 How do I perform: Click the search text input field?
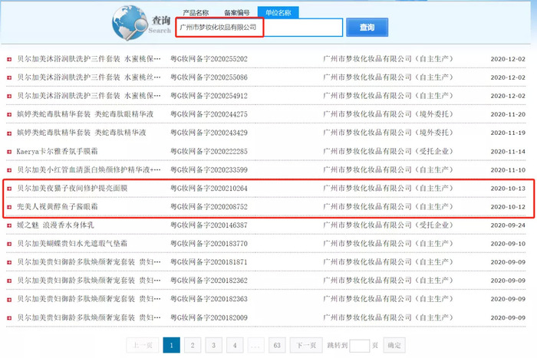[x=259, y=28]
